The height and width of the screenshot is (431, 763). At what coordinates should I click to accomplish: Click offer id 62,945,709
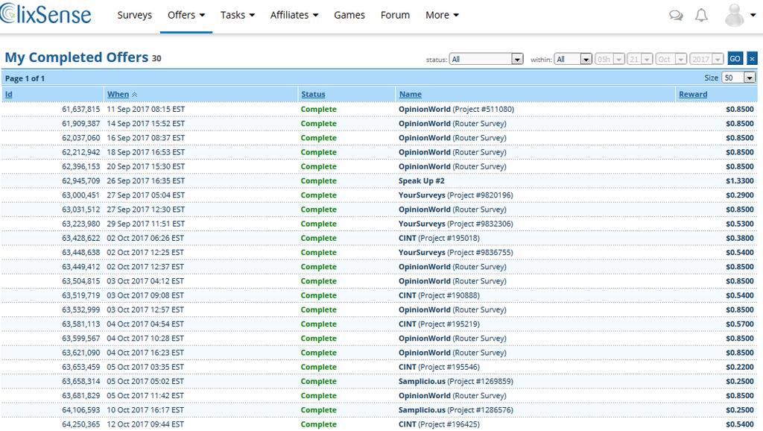coord(80,181)
